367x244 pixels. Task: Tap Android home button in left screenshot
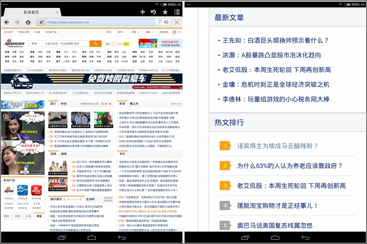click(92, 238)
